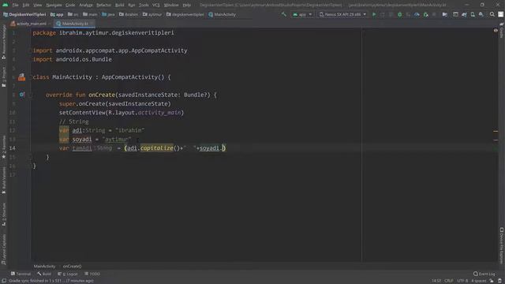Open the Build tool window tab
This screenshot has width=505, height=284.
coord(44,274)
